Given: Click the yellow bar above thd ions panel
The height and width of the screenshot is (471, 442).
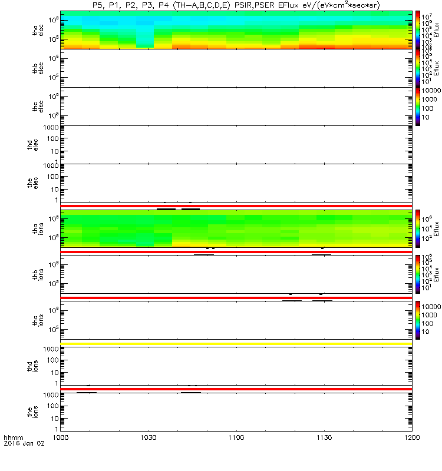Looking at the screenshot, I should click(236, 344).
